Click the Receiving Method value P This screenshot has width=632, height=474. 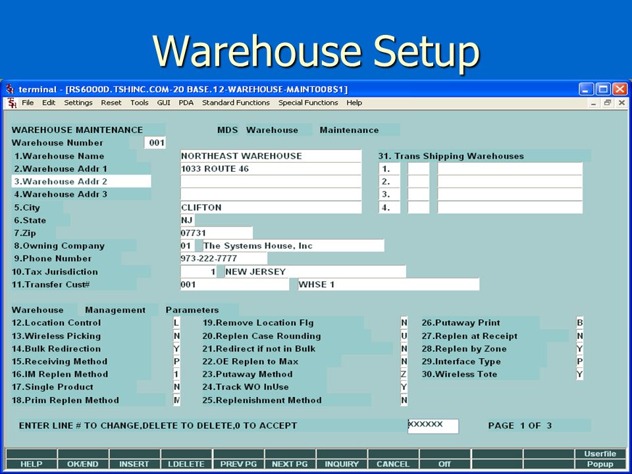(x=176, y=361)
